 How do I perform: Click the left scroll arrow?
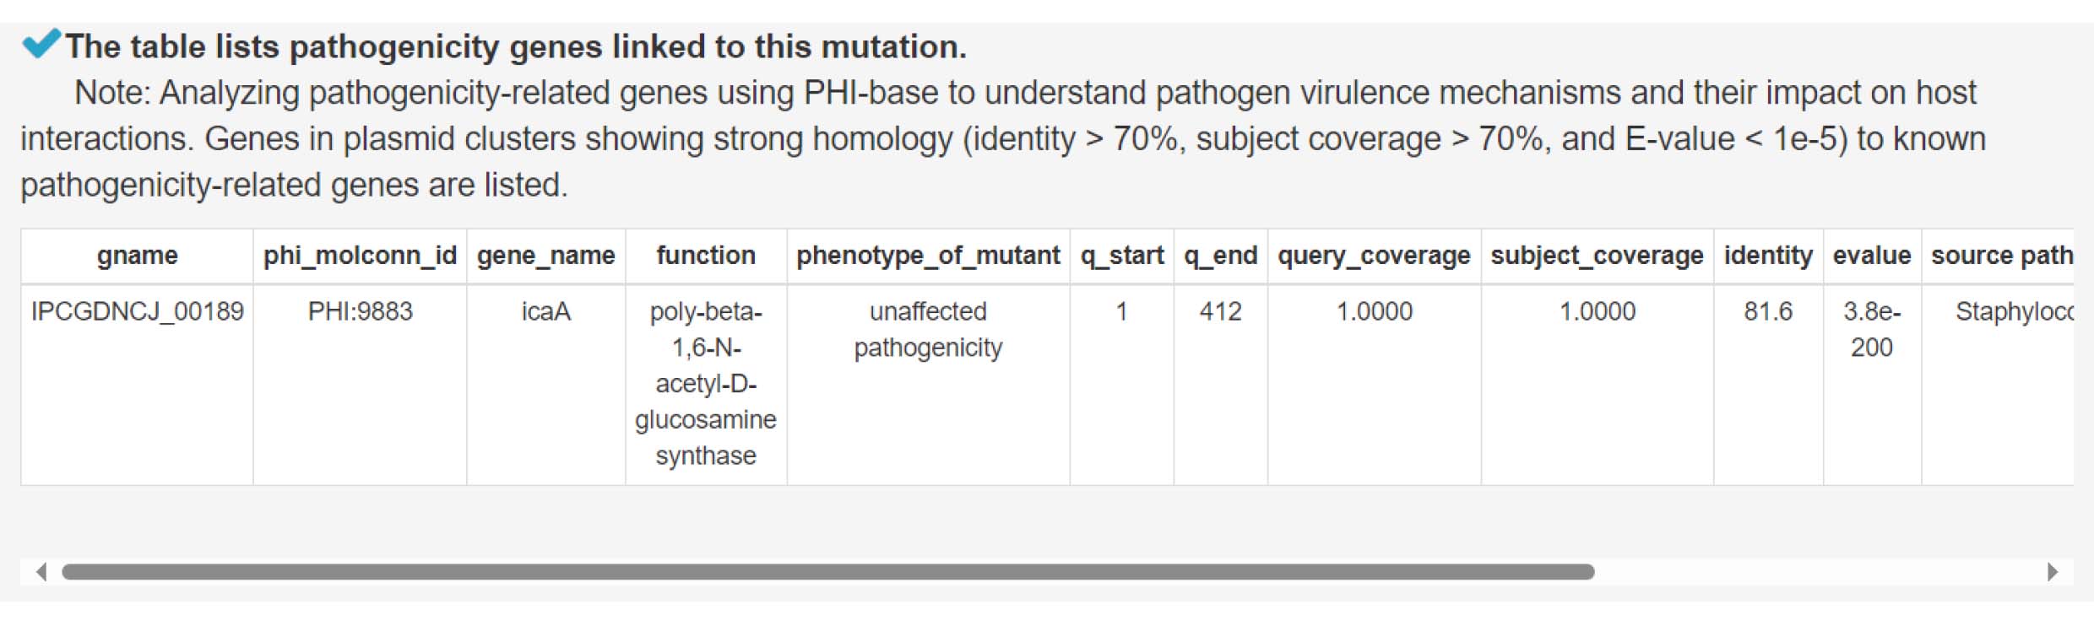click(x=41, y=572)
